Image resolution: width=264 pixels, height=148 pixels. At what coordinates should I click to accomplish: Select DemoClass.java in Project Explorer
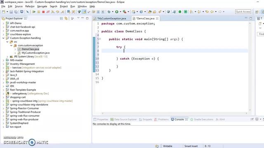coord(30,49)
